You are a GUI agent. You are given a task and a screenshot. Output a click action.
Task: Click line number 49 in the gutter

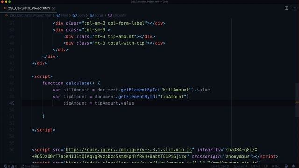click(12, 103)
